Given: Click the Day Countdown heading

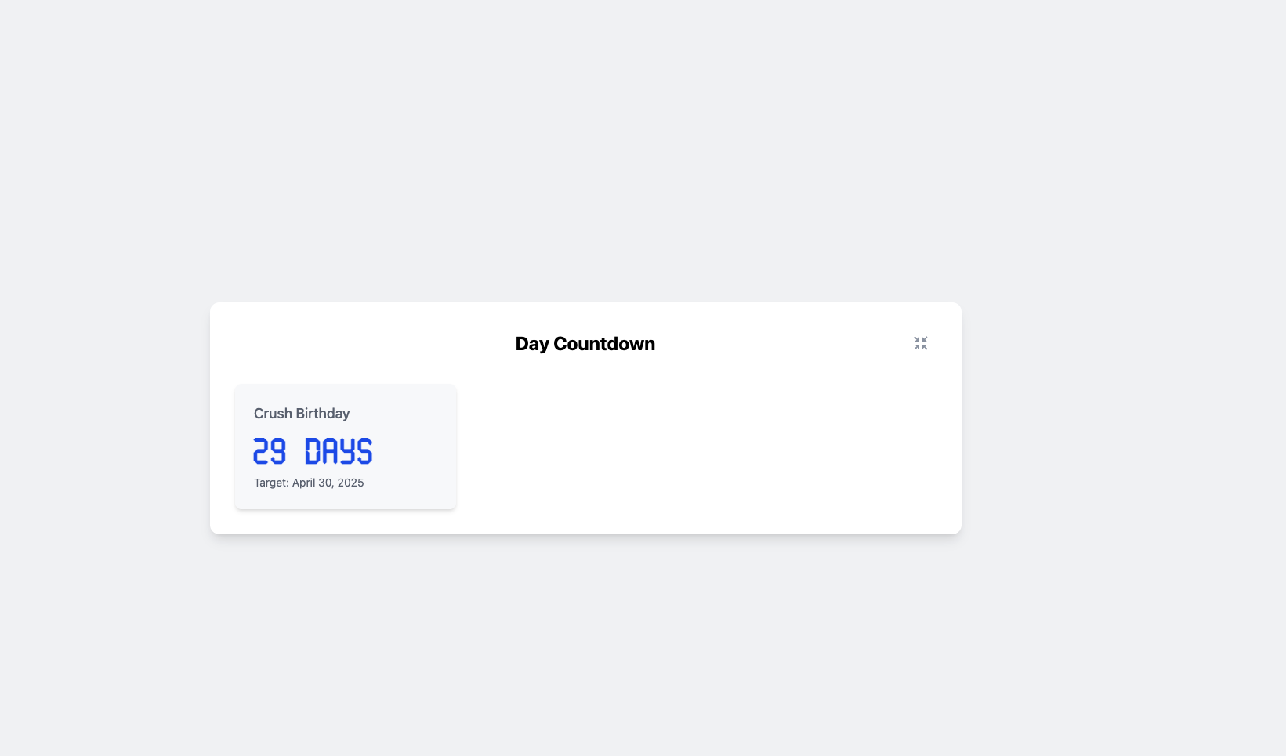Looking at the screenshot, I should [585, 343].
